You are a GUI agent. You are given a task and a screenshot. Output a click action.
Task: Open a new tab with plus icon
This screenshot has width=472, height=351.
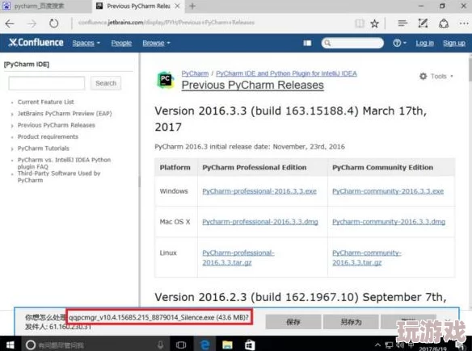[x=192, y=6]
